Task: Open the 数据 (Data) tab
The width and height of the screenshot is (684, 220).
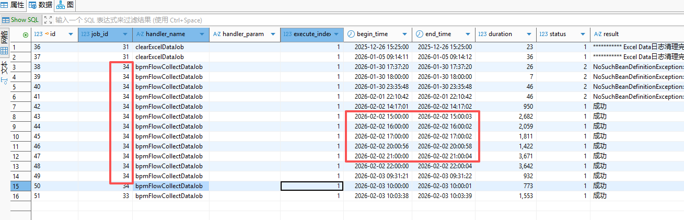Action: (x=40, y=5)
